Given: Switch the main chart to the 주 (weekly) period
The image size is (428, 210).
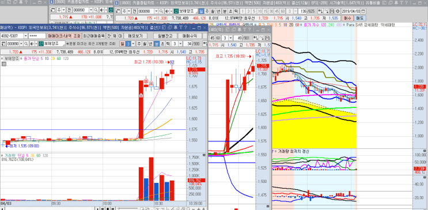Looking at the screenshot, I should click(207, 11).
